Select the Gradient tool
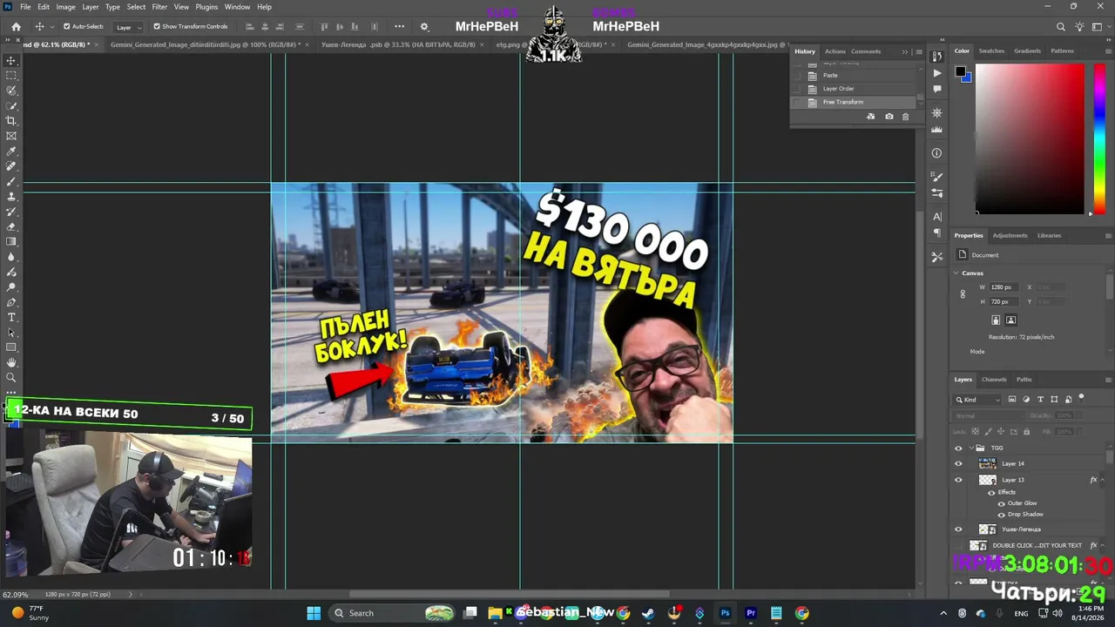The height and width of the screenshot is (627, 1115). (11, 242)
